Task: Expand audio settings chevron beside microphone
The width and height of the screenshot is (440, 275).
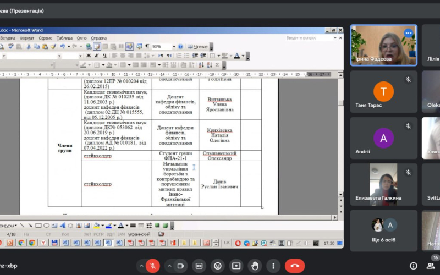Action: (141, 266)
